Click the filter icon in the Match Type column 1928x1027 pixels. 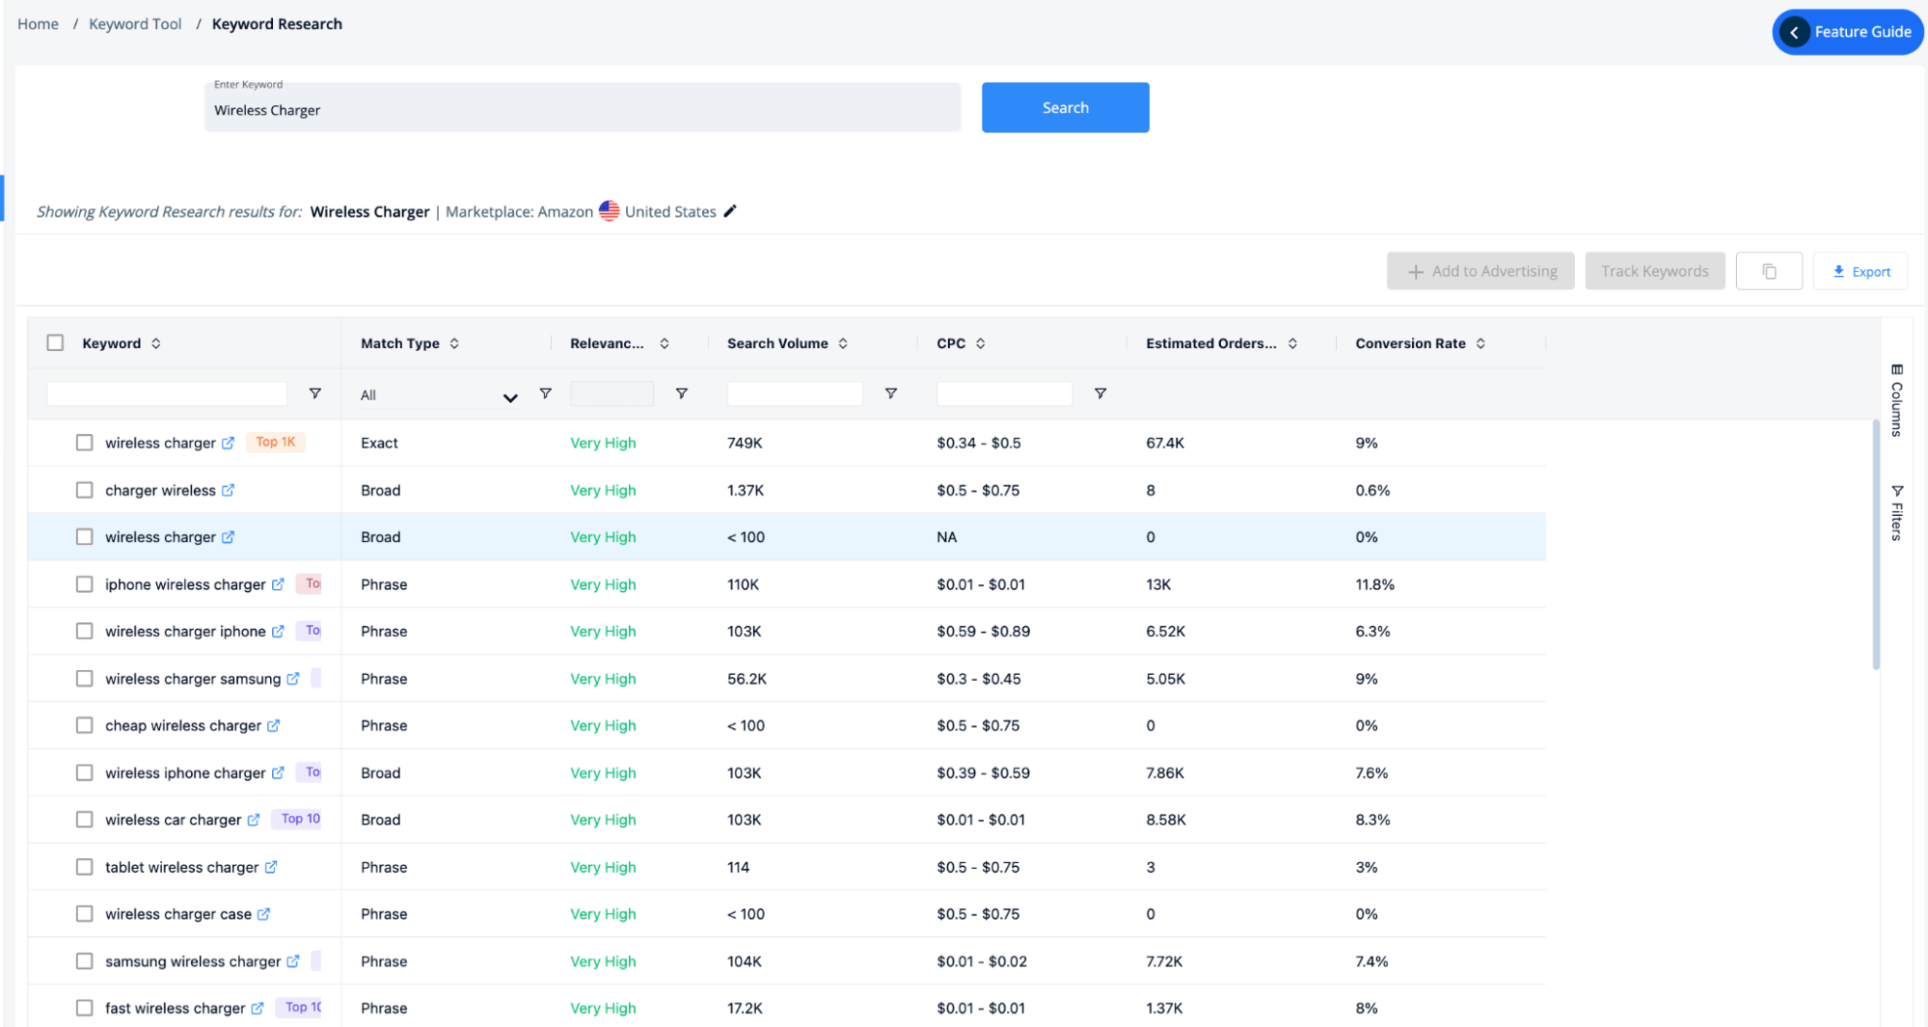point(546,392)
